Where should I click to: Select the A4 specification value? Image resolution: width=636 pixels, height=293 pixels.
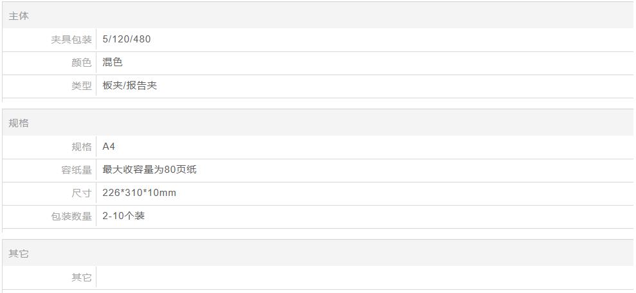(109, 146)
